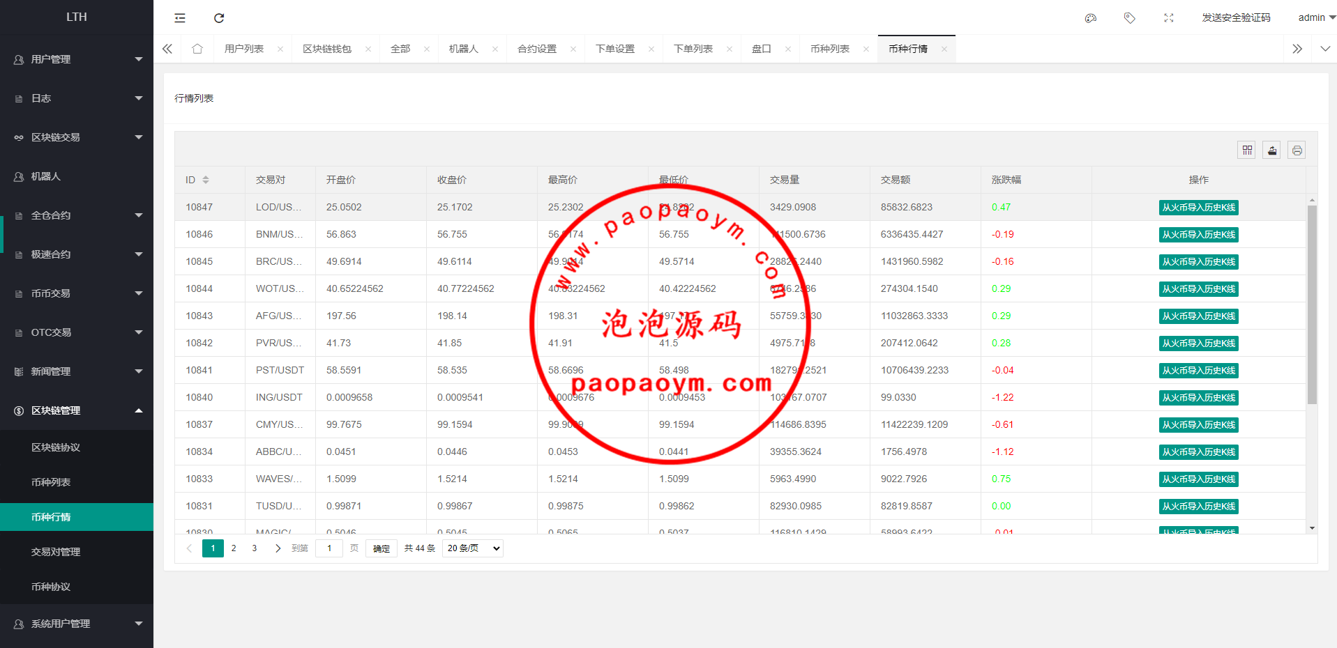1337x648 pixels.
Task: Click the LTH logo title
Action: point(77,17)
